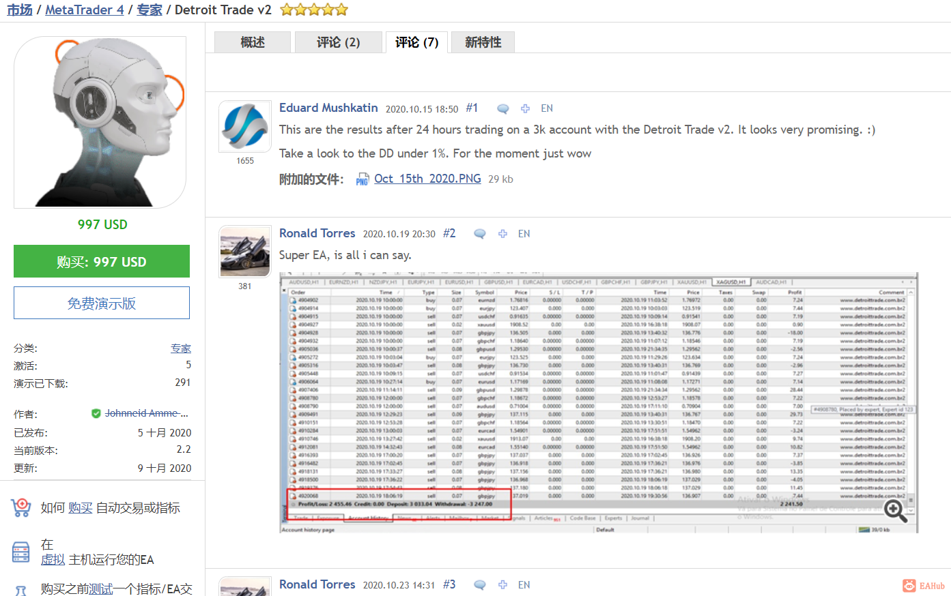Open the account history screenshot in comment #2
Viewport: 951px width, 596px height.
pos(599,402)
